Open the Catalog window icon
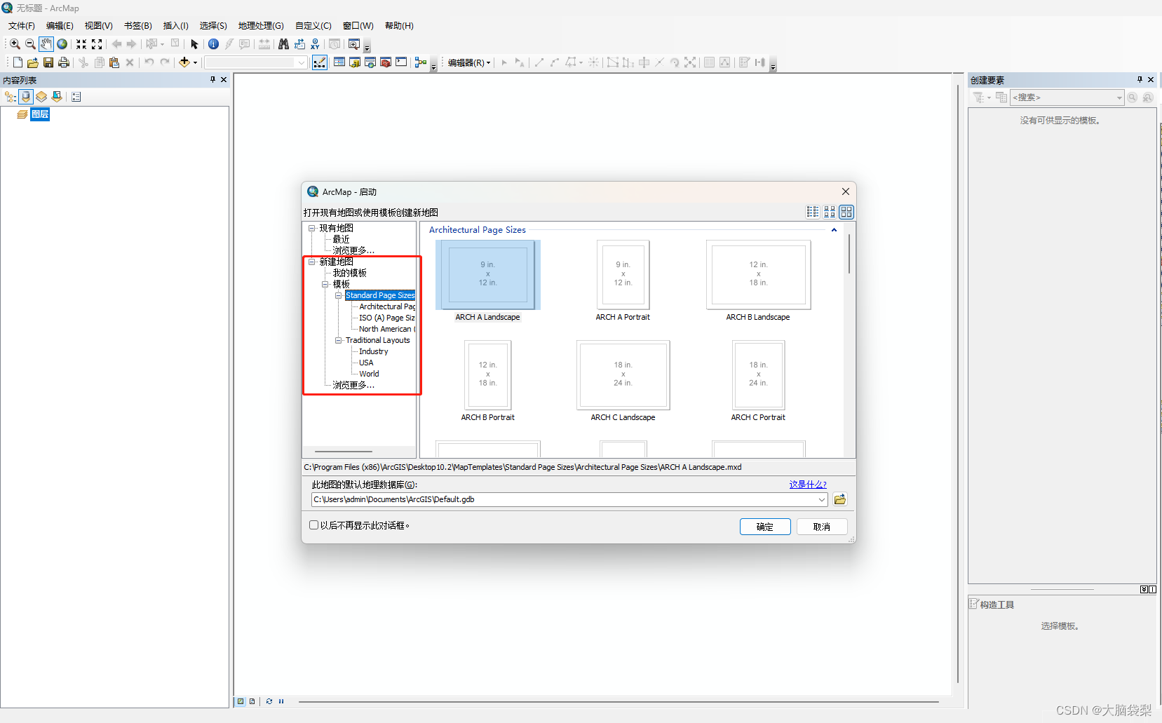Screen dimensions: 1162x723 click(x=355, y=62)
